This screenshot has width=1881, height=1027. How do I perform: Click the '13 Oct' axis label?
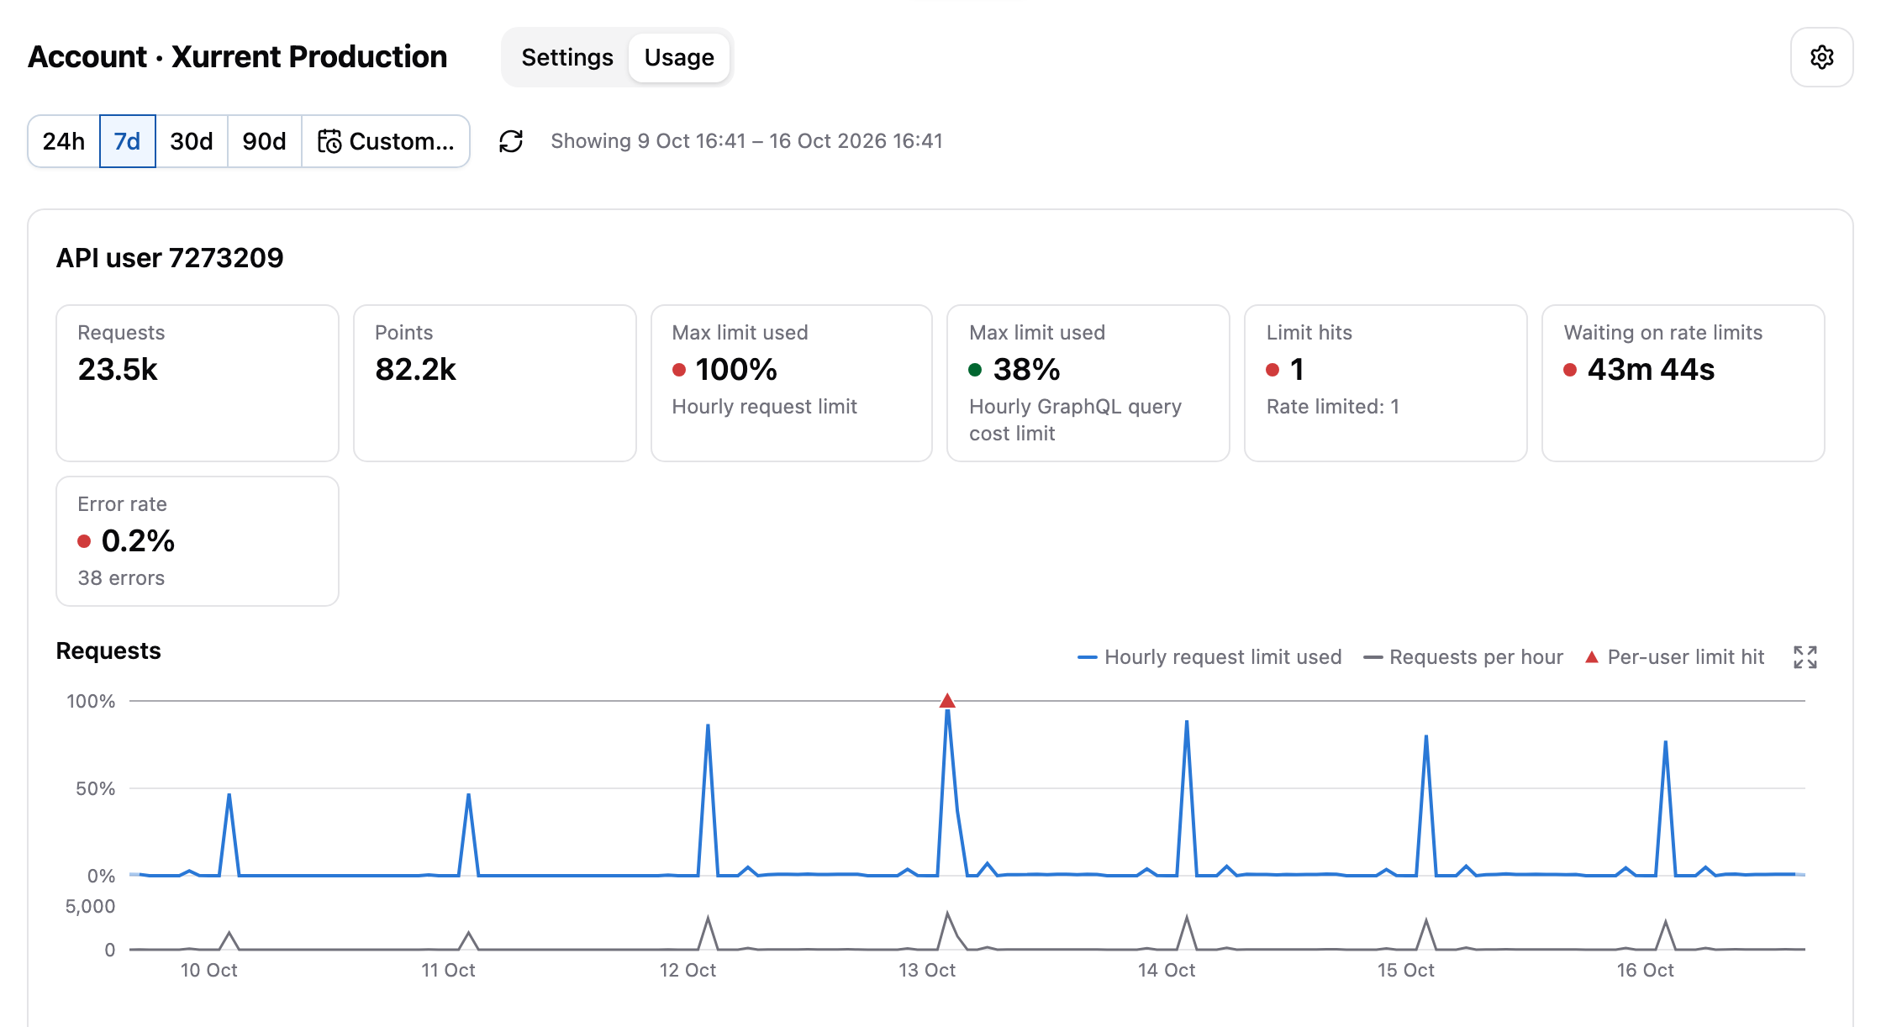coord(927,970)
